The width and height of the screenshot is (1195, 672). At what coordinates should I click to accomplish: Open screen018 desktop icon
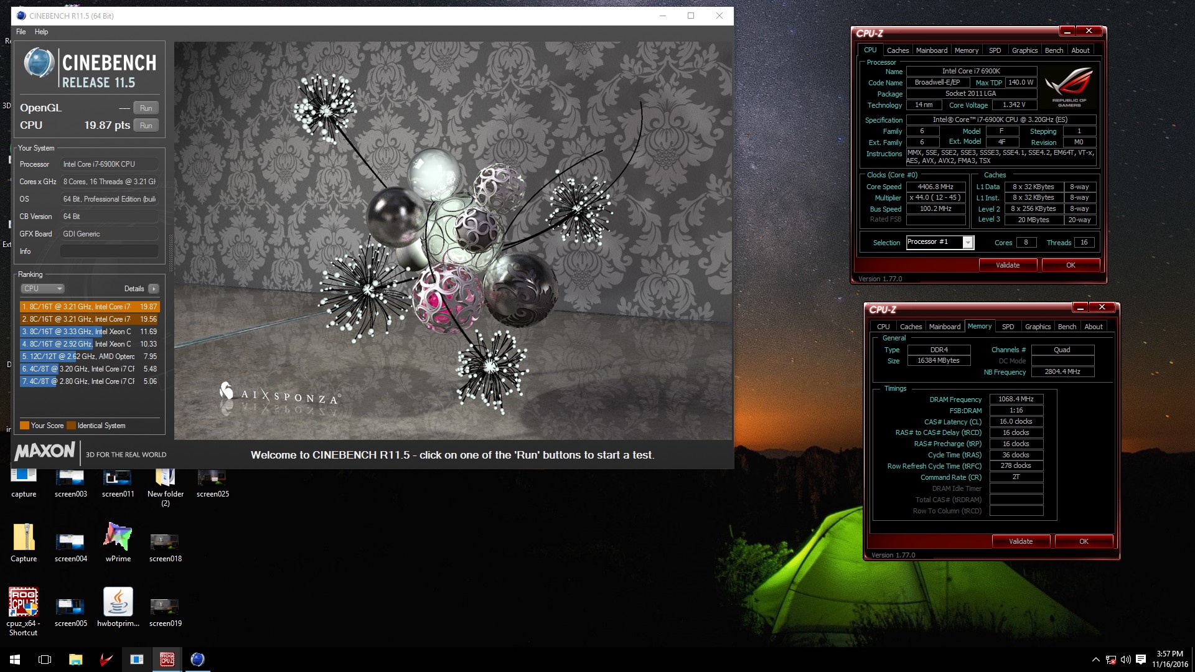[165, 548]
